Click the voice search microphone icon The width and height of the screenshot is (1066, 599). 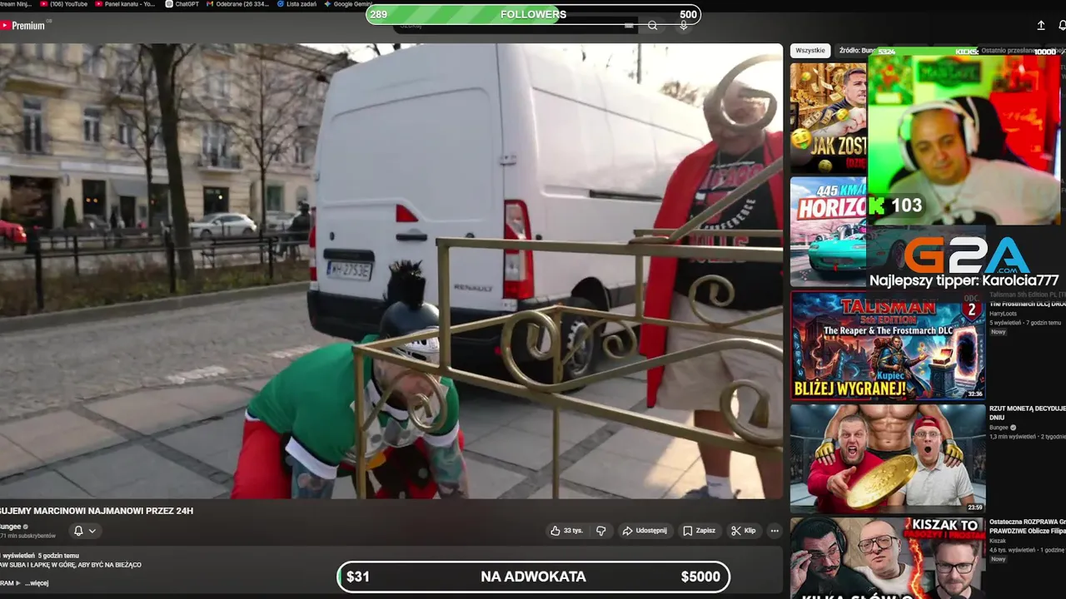click(x=684, y=26)
